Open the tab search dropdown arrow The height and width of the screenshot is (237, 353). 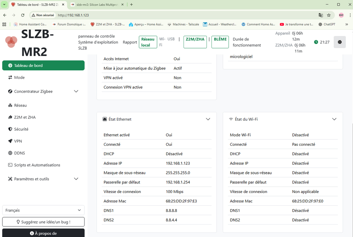4,5
